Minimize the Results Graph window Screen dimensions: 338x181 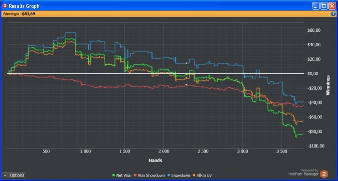(316, 6)
